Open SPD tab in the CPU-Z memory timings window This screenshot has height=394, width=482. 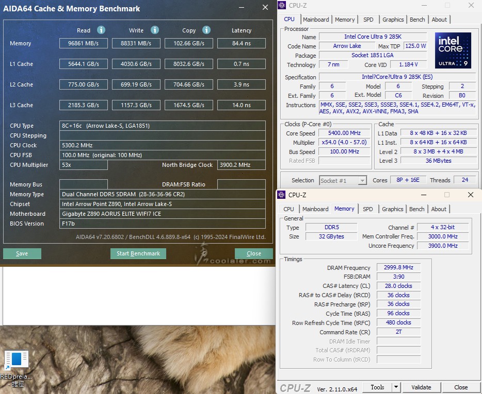(x=367, y=209)
